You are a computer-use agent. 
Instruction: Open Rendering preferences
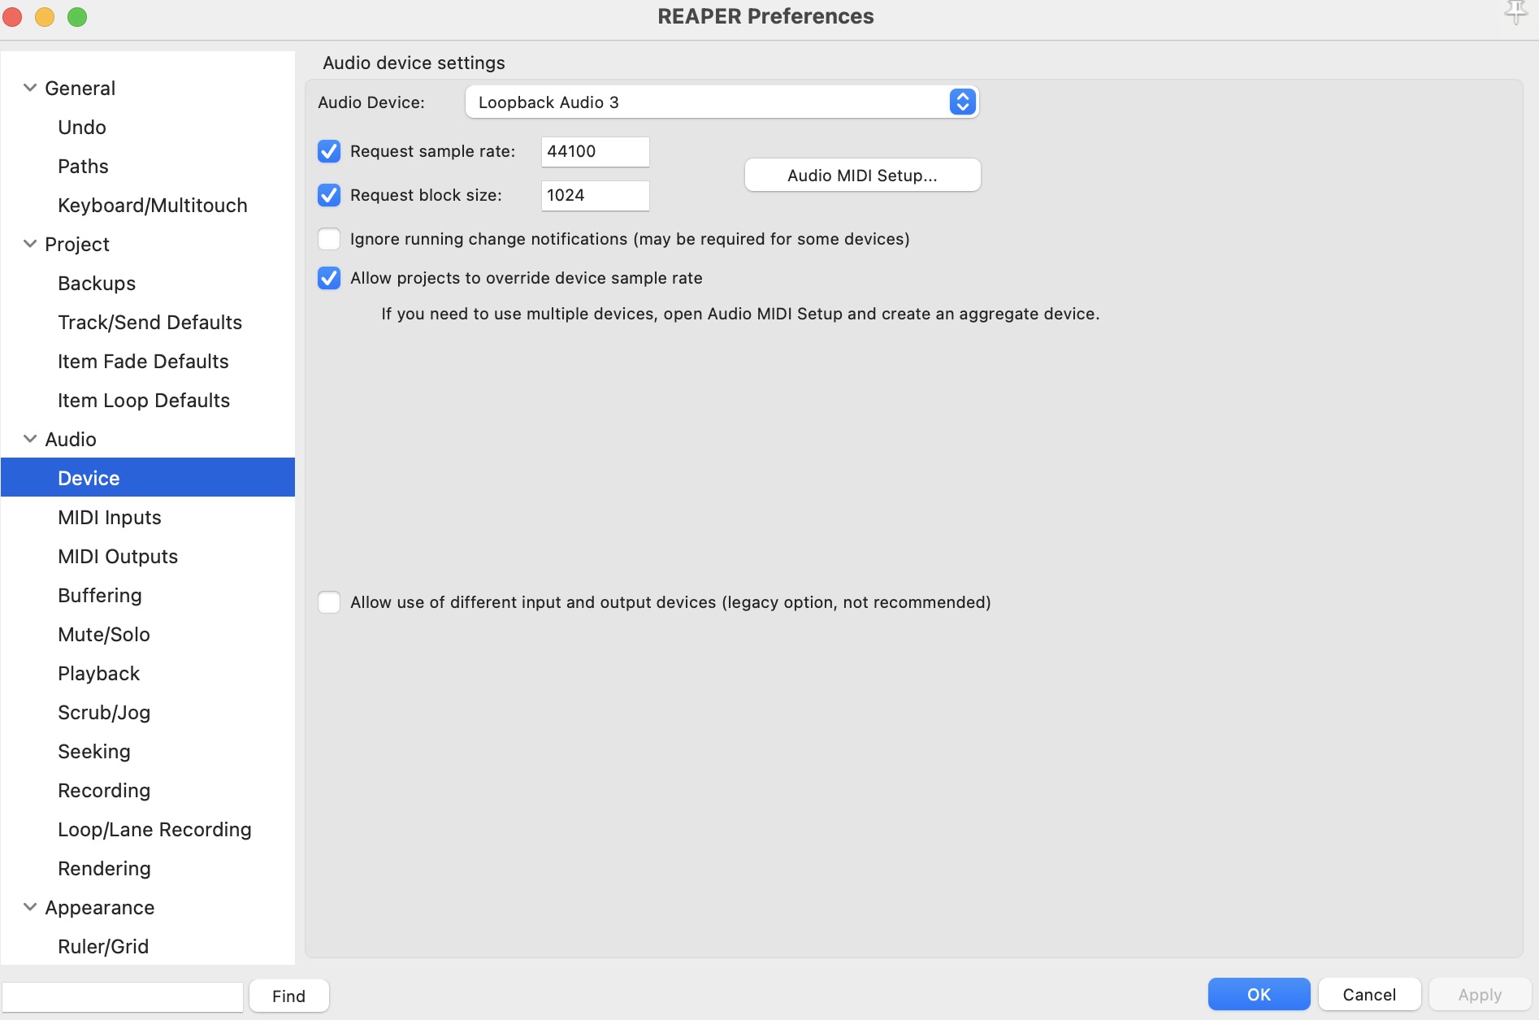(104, 868)
